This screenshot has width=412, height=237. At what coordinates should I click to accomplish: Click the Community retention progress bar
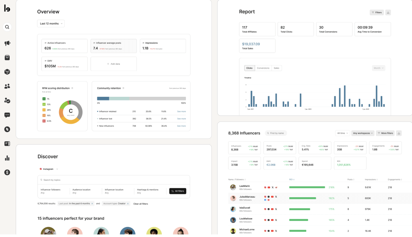coord(141,98)
